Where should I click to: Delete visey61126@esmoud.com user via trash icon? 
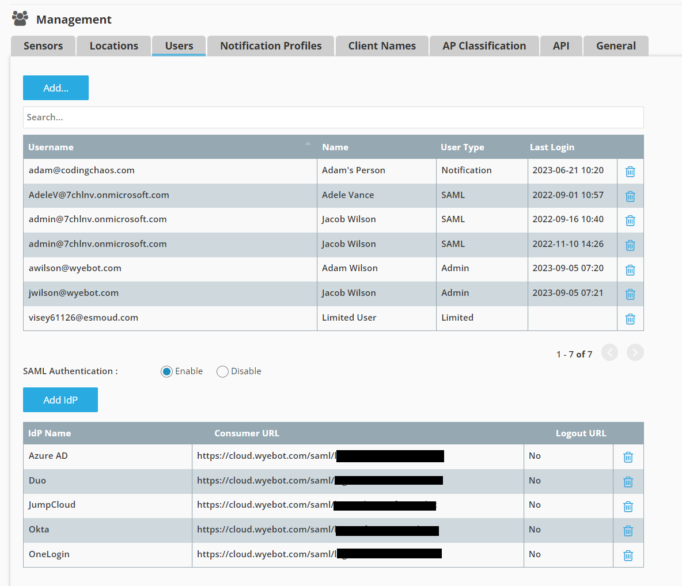(x=630, y=319)
